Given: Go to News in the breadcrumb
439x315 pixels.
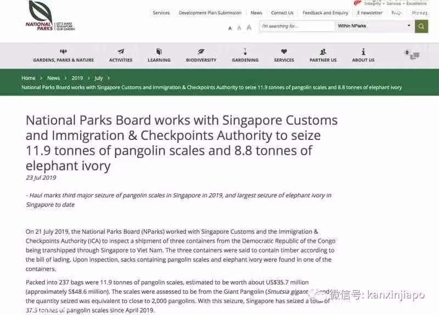Looking at the screenshot, I should [x=53, y=78].
